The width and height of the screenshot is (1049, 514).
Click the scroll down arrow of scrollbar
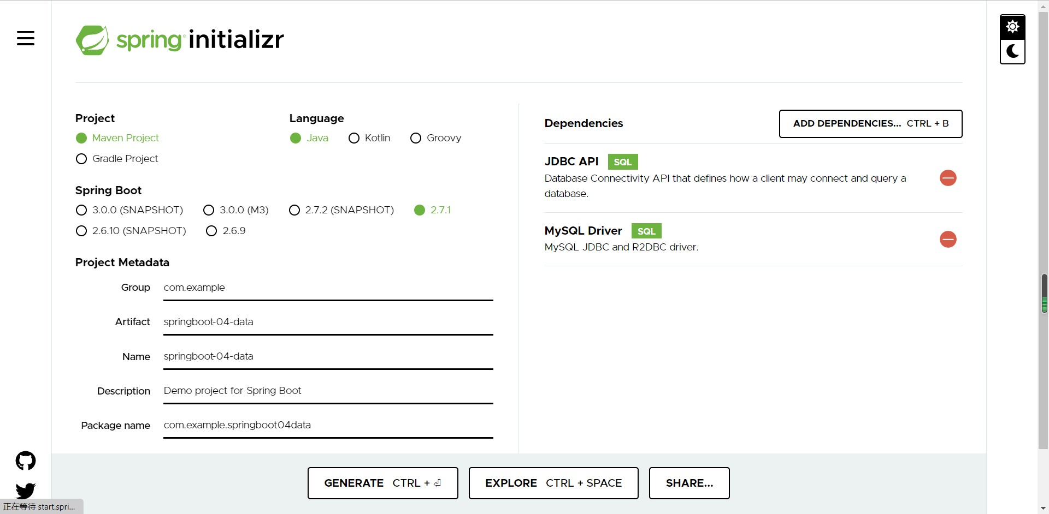pyautogui.click(x=1044, y=509)
